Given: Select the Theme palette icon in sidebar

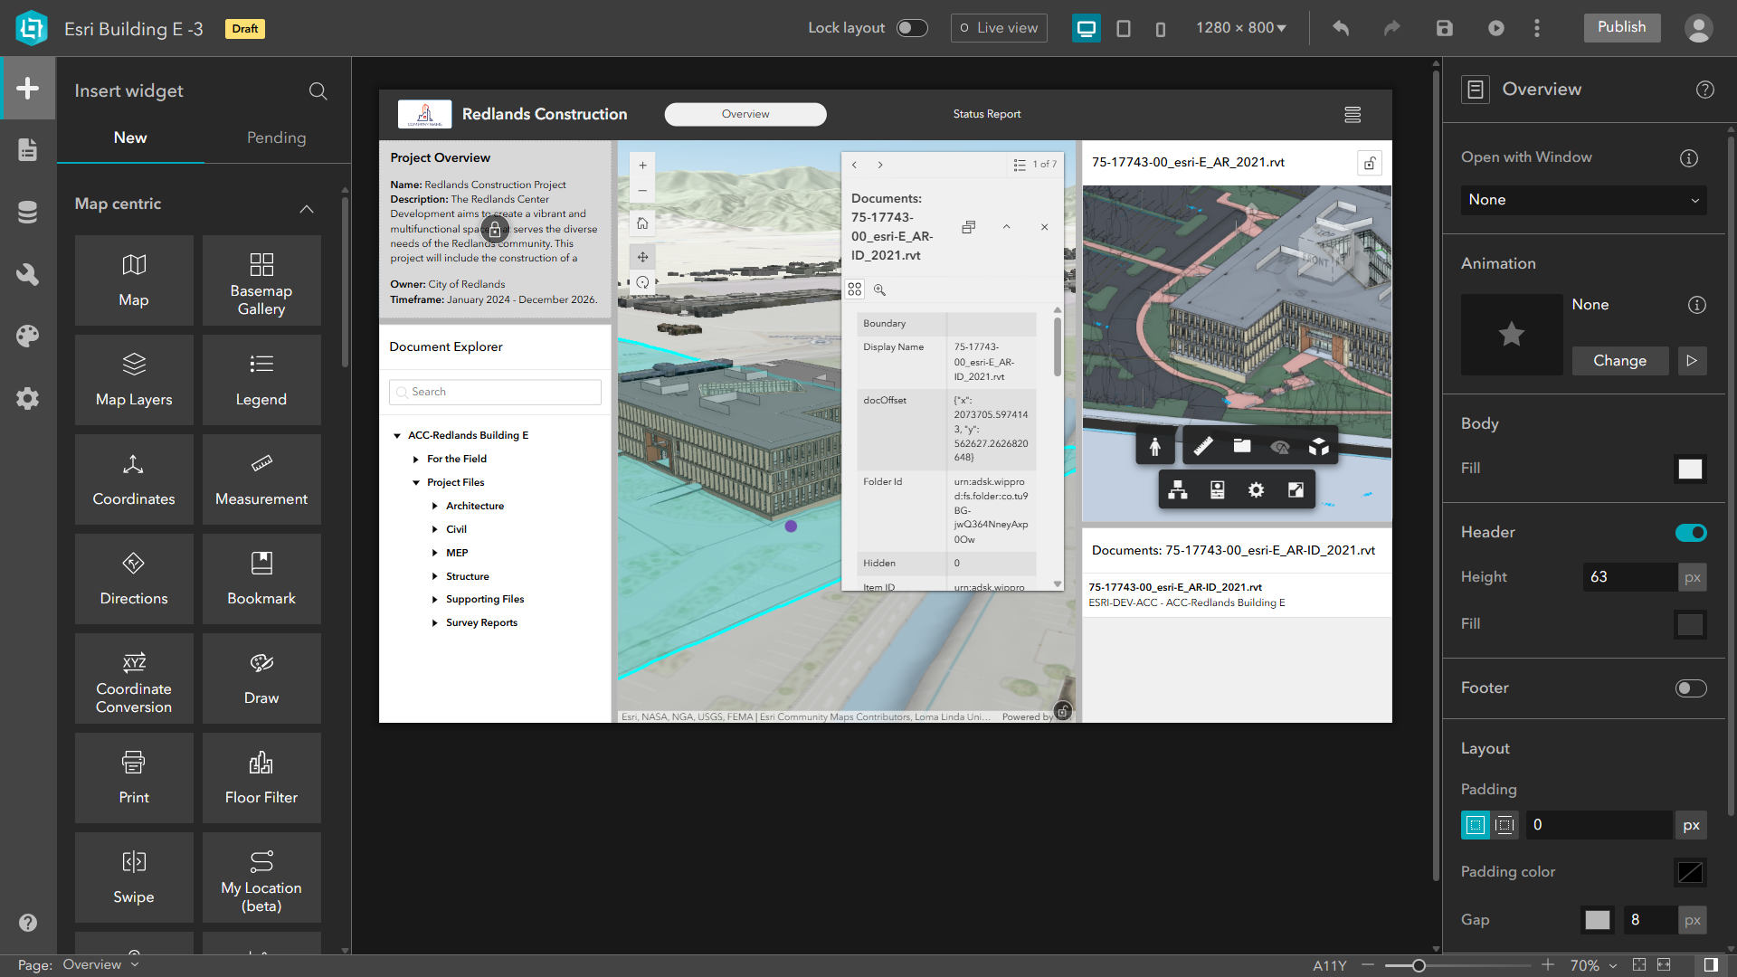Looking at the screenshot, I should tap(27, 336).
